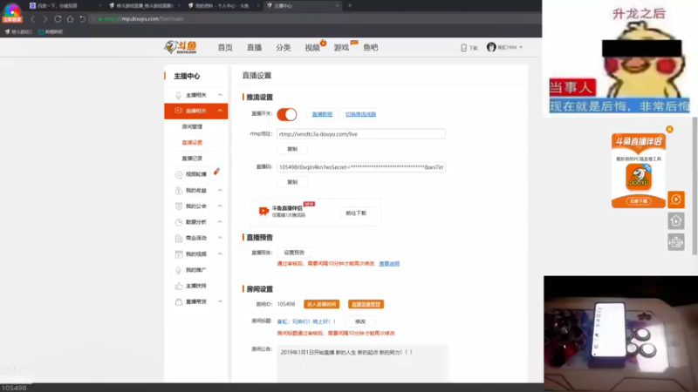This screenshot has width=698, height=392.
Task: Open 视频 in top navigation
Action: tap(312, 48)
